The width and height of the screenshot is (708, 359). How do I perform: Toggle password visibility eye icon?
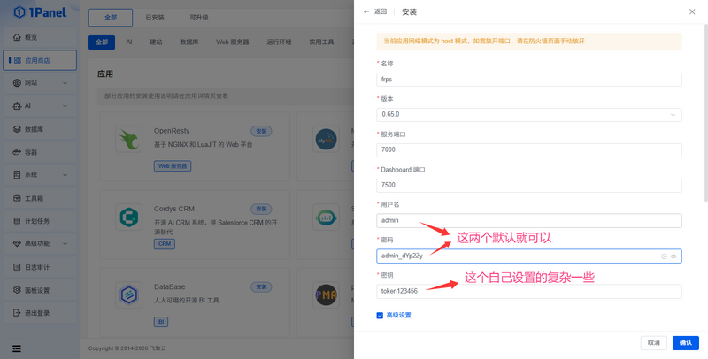click(673, 256)
